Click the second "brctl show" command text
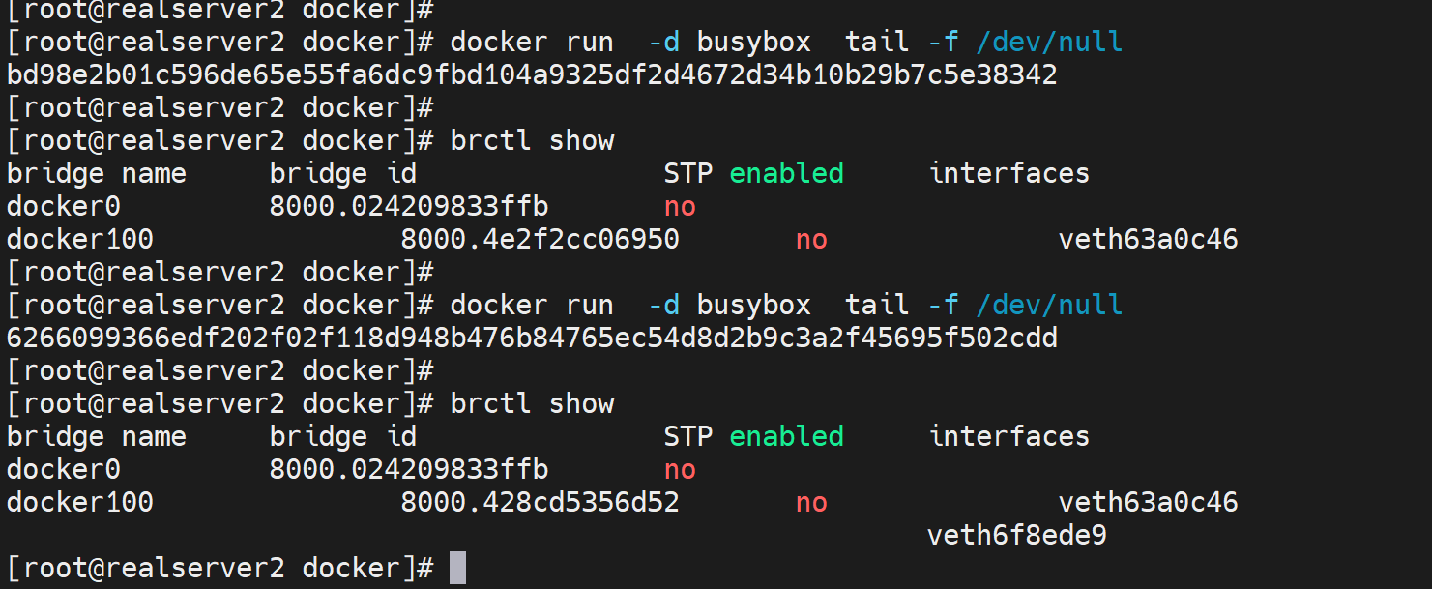The height and width of the screenshot is (589, 1432). pos(532,403)
